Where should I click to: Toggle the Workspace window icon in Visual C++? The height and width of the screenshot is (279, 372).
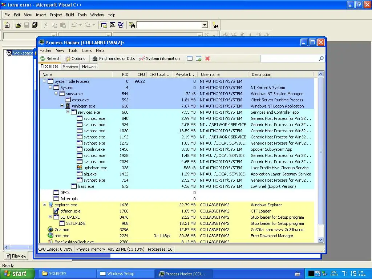tap(104, 25)
